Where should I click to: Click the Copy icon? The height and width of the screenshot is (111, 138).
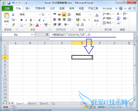pos(13,20)
